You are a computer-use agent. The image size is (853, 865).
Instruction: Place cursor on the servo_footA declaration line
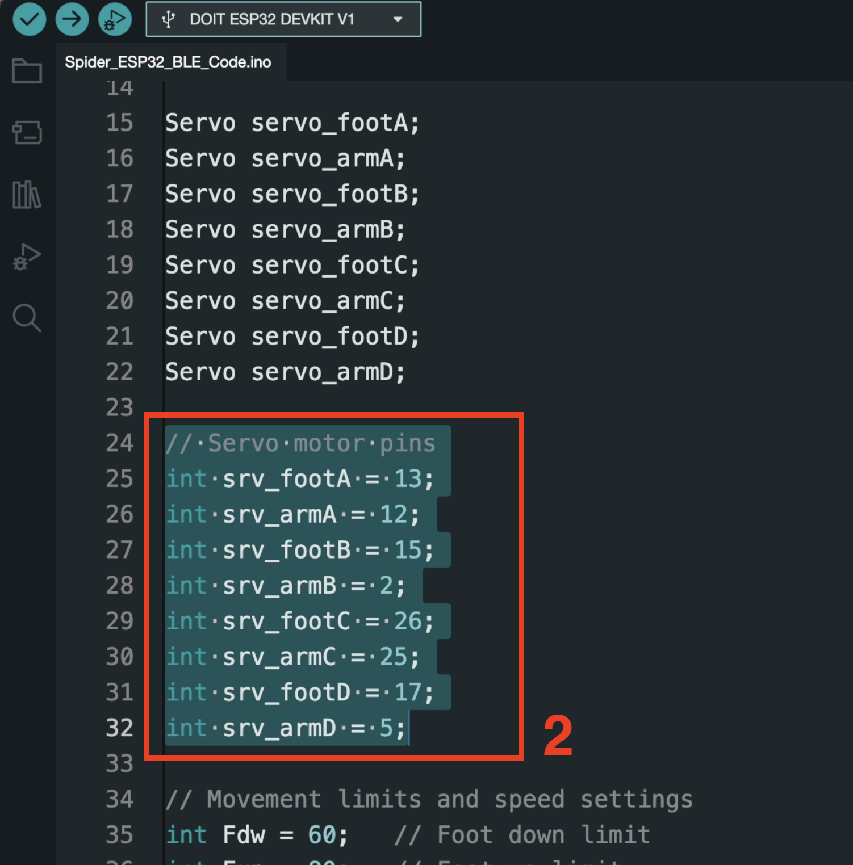coord(292,123)
